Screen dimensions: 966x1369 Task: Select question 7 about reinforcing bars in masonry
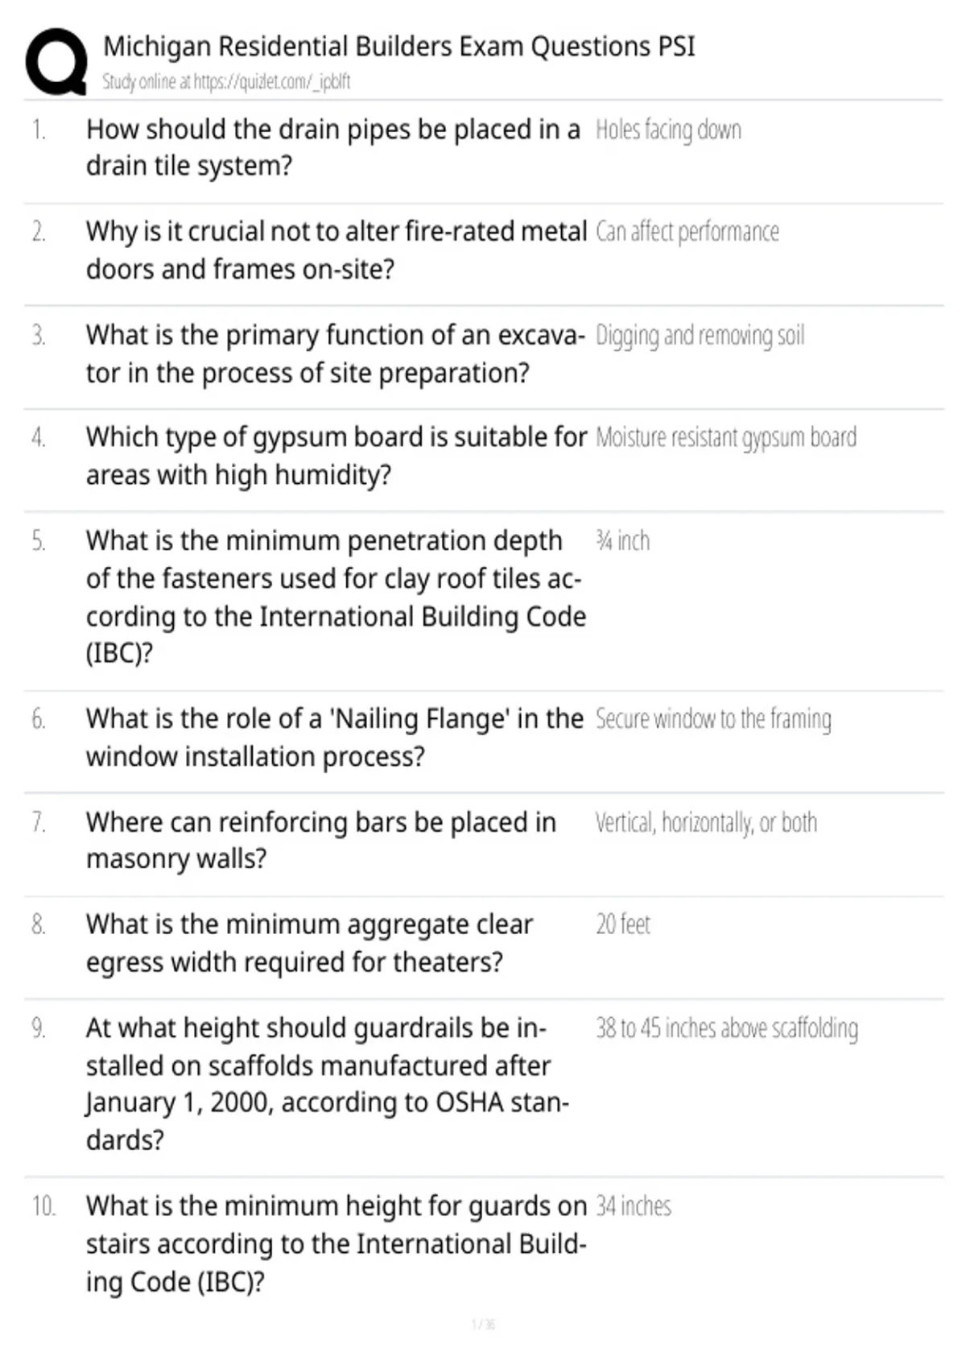click(x=321, y=840)
